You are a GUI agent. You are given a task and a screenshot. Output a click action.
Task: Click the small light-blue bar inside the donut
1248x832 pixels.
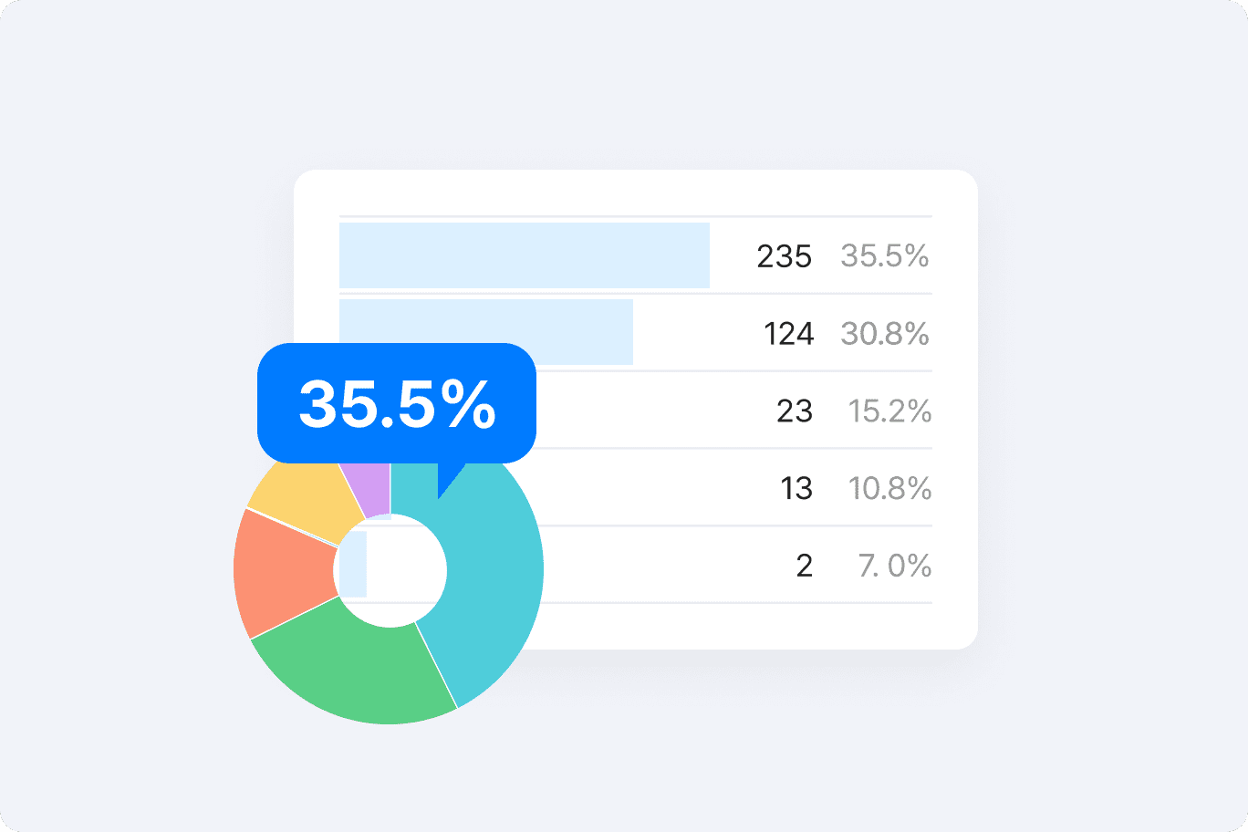pyautogui.click(x=353, y=565)
